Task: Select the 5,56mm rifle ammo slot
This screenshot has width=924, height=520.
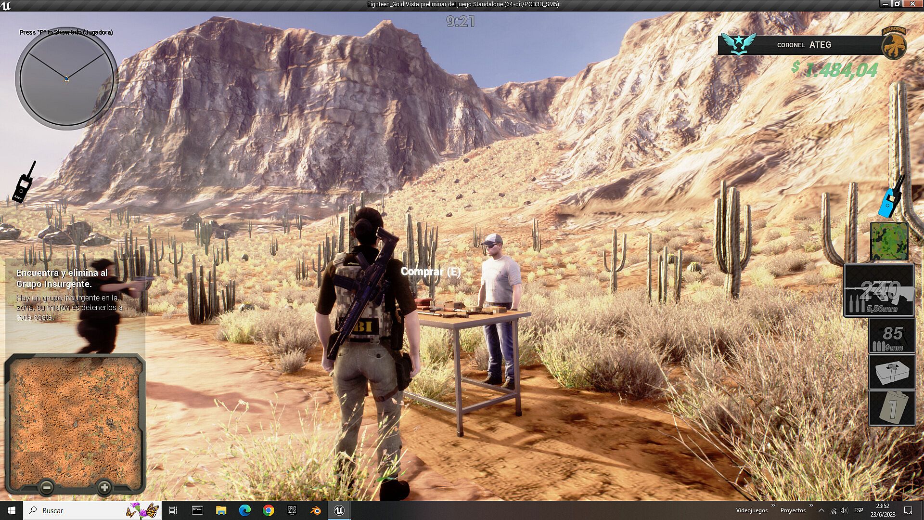Action: tap(879, 290)
